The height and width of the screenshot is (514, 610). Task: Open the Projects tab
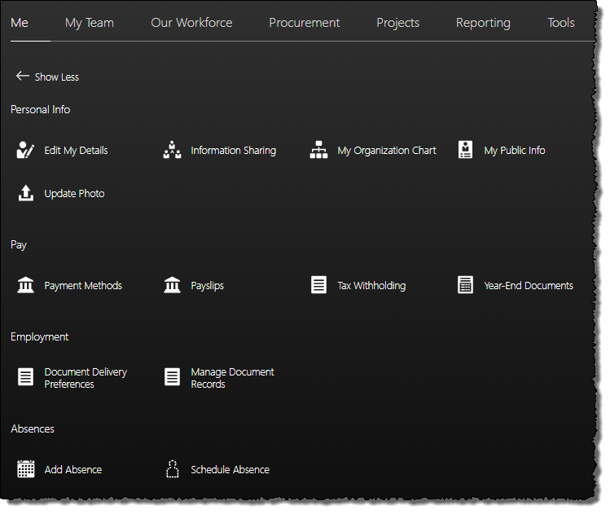398,23
